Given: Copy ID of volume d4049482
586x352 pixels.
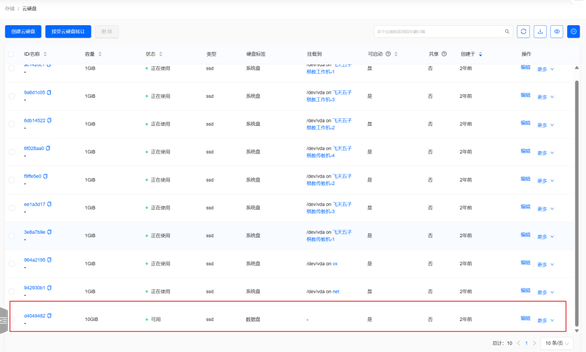Looking at the screenshot, I should point(50,316).
